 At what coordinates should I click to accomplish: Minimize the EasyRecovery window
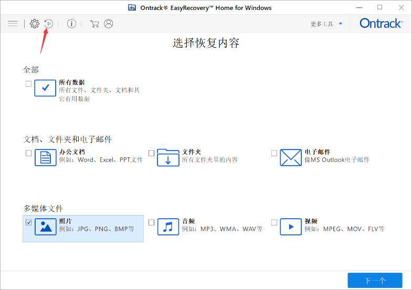pos(359,8)
